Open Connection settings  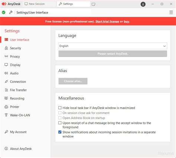point(18,82)
